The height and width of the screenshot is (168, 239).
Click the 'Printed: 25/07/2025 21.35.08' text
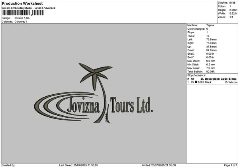(159, 165)
